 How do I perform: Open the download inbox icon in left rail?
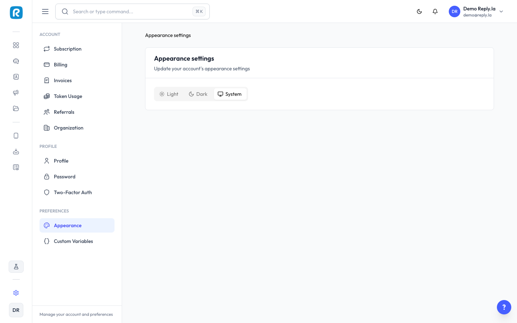[16, 151]
